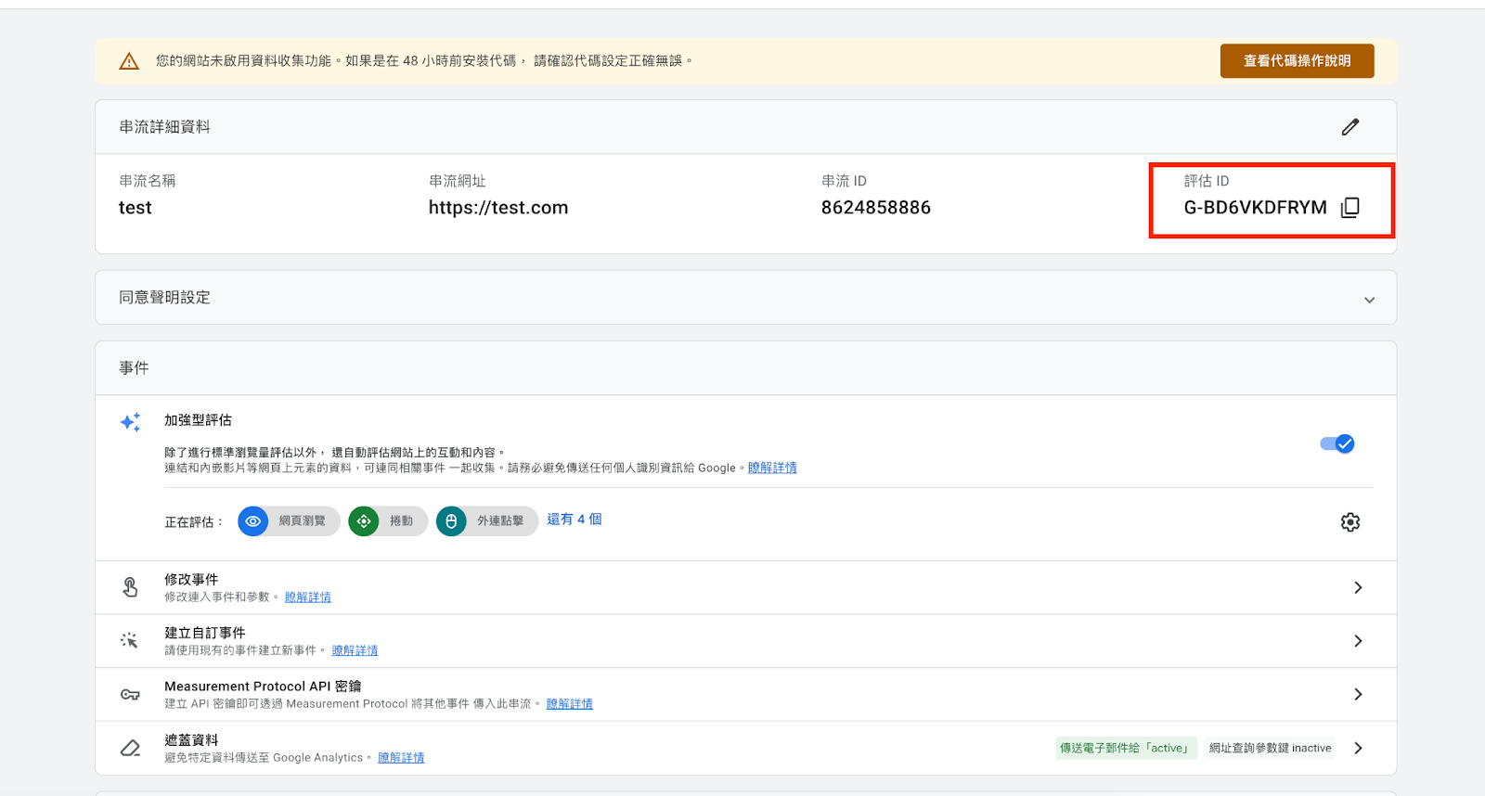Open enhanced measurement gear settings
The height and width of the screenshot is (796, 1485).
click(1350, 522)
